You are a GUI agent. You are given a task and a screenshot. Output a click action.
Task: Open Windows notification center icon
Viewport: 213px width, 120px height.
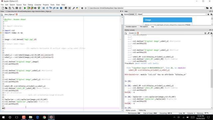click(209, 117)
